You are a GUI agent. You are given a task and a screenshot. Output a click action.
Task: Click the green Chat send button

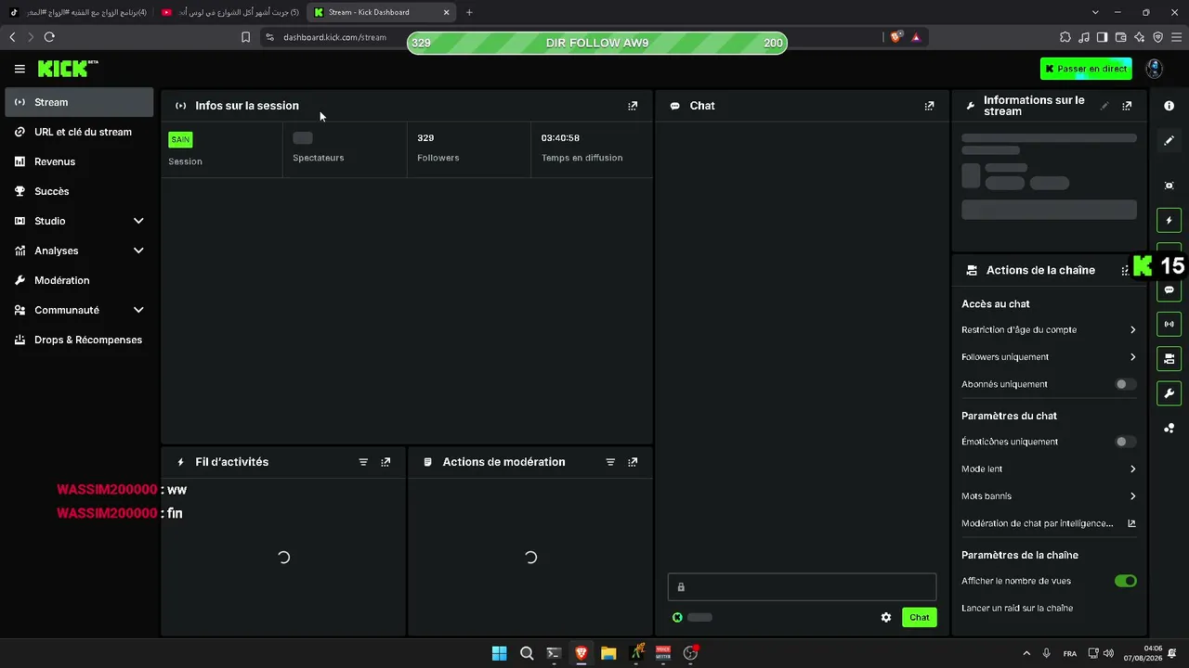click(919, 617)
